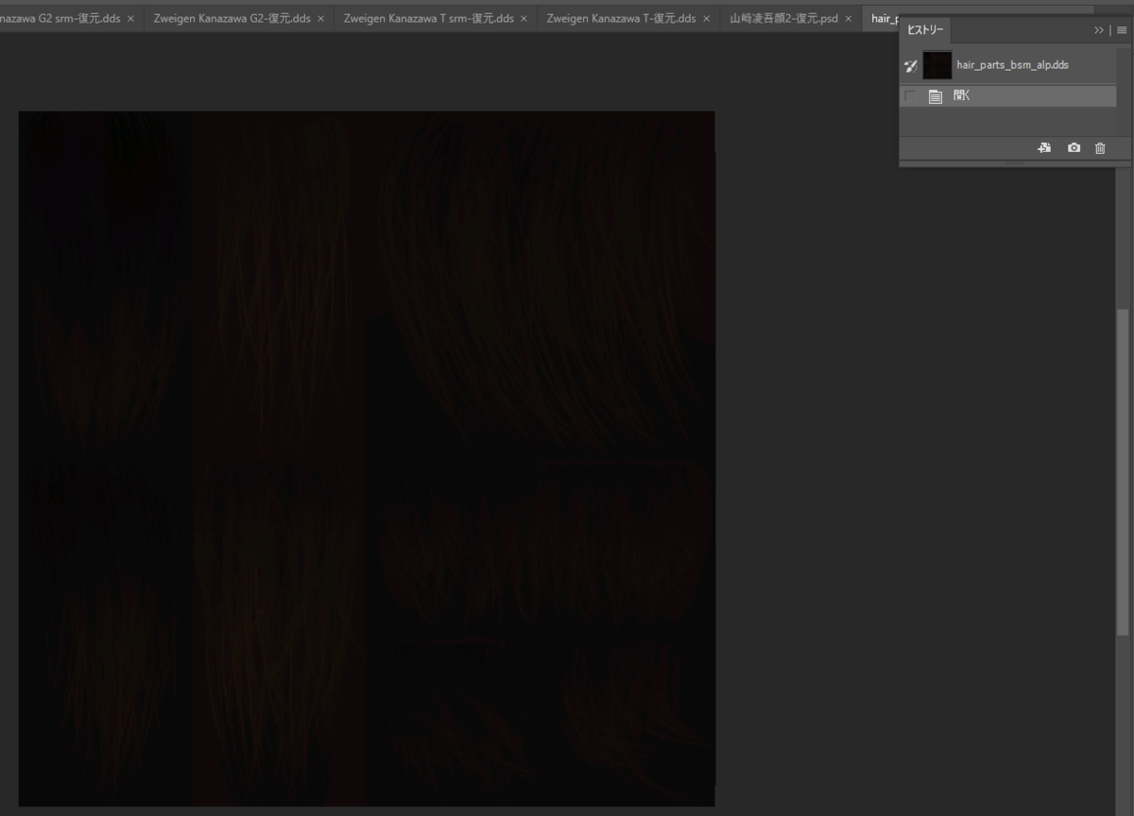This screenshot has height=816, width=1134.
Task: Delete current history state with trash icon
Action: 1100,148
